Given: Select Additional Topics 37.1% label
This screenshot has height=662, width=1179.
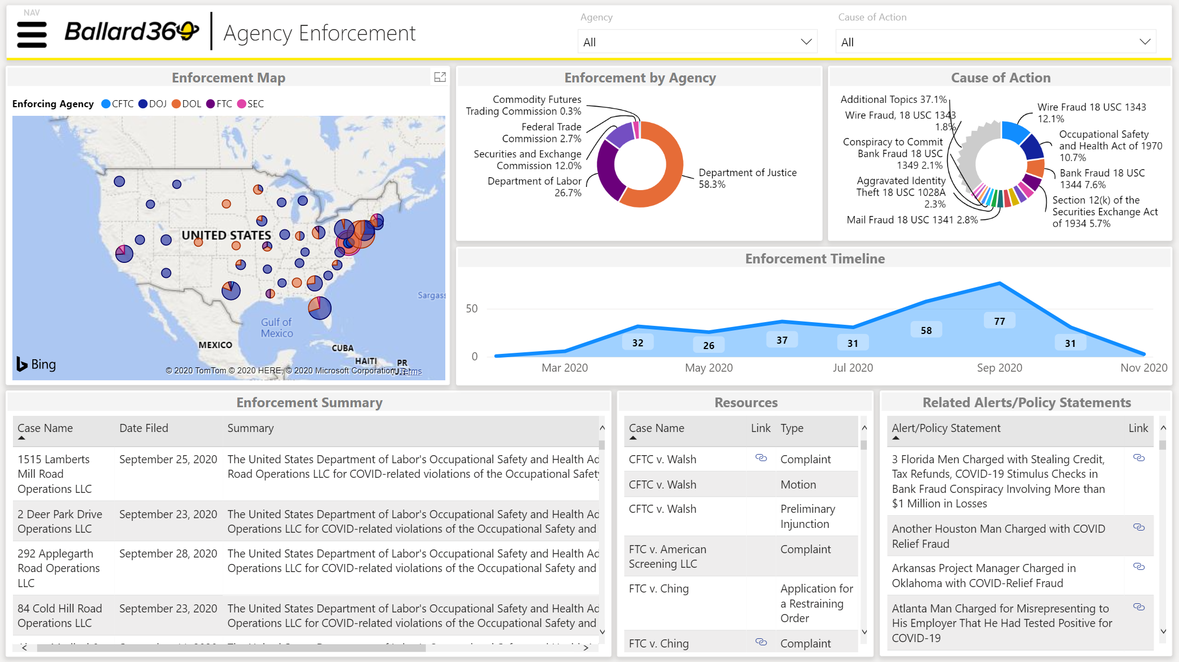Looking at the screenshot, I should coord(893,100).
